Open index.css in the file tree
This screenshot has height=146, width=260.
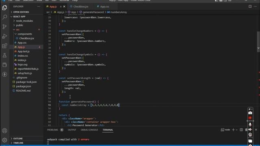click(23, 56)
